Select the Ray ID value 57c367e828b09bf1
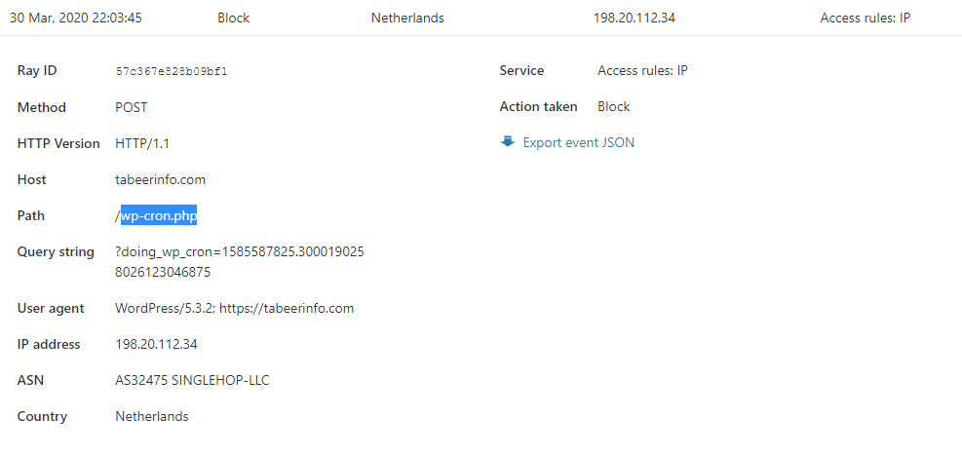The height and width of the screenshot is (455, 962). pos(172,71)
